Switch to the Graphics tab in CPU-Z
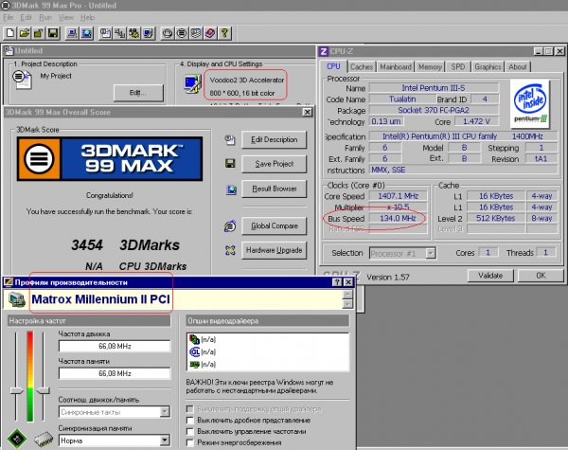 [x=488, y=67]
